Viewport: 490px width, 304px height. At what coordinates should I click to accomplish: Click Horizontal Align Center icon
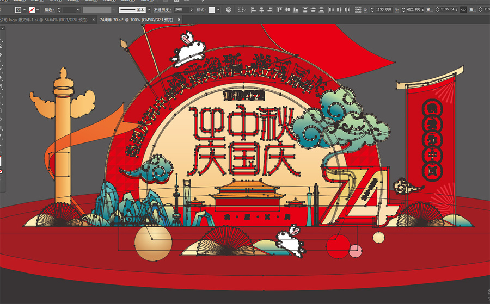(x=261, y=10)
